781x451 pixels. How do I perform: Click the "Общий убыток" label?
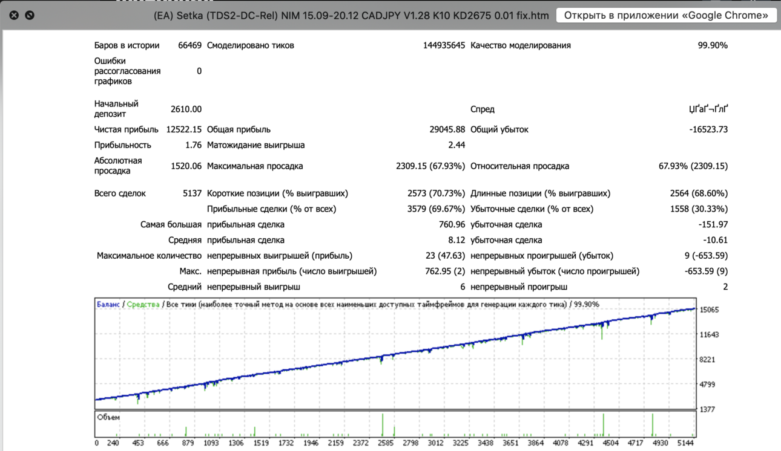click(499, 129)
